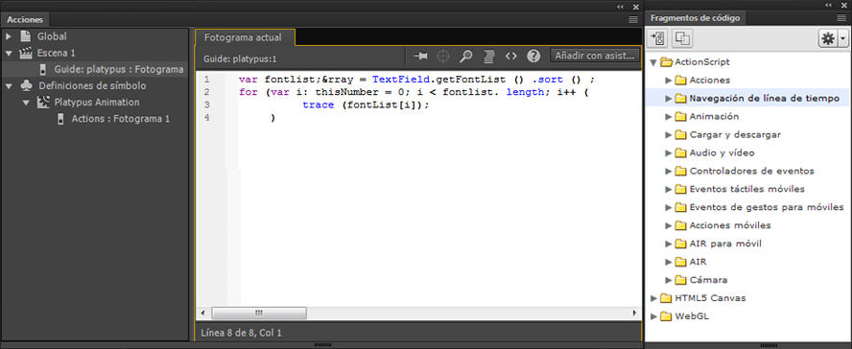Click the Copy to clipboard icon
This screenshot has width=852, height=349.
tap(682, 39)
